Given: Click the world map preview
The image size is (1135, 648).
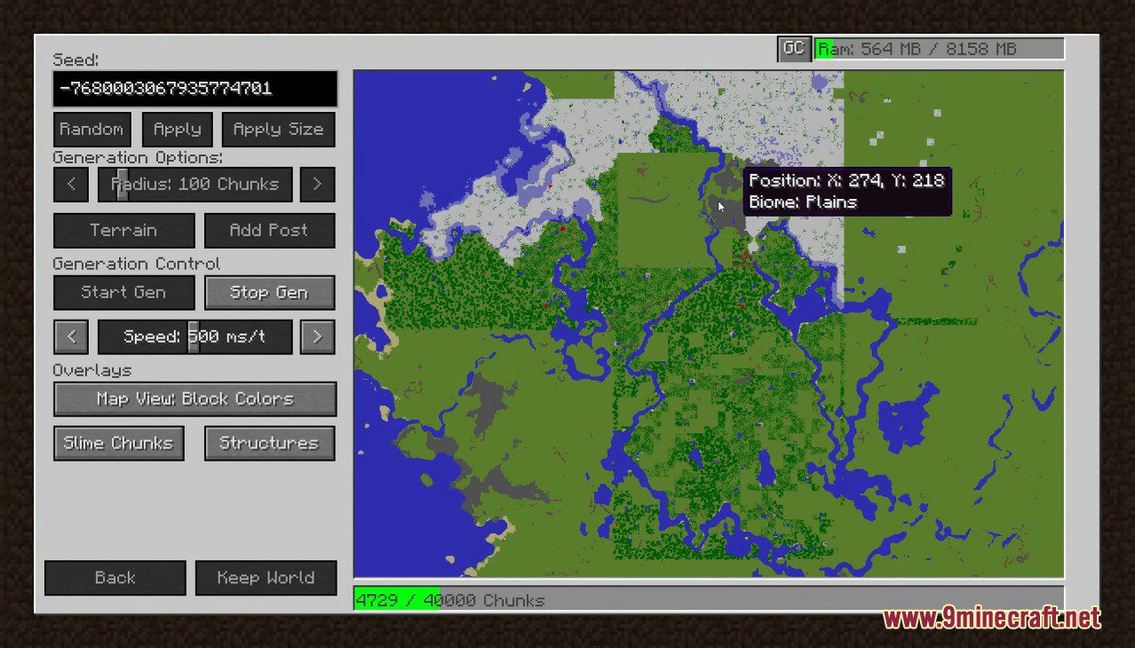Looking at the screenshot, I should click(709, 324).
